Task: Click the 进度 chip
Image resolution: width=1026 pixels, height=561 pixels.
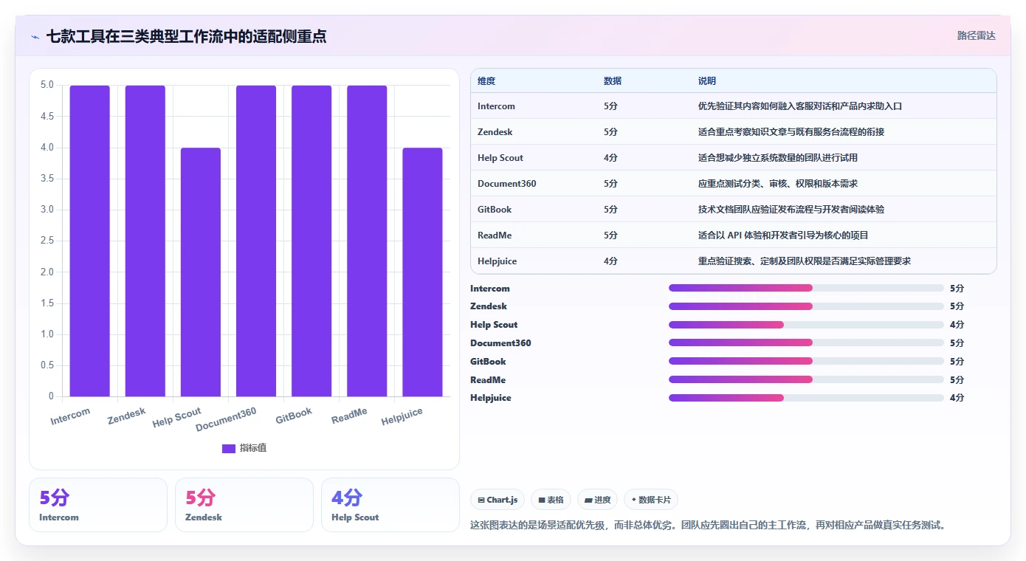Action: pyautogui.click(x=597, y=500)
